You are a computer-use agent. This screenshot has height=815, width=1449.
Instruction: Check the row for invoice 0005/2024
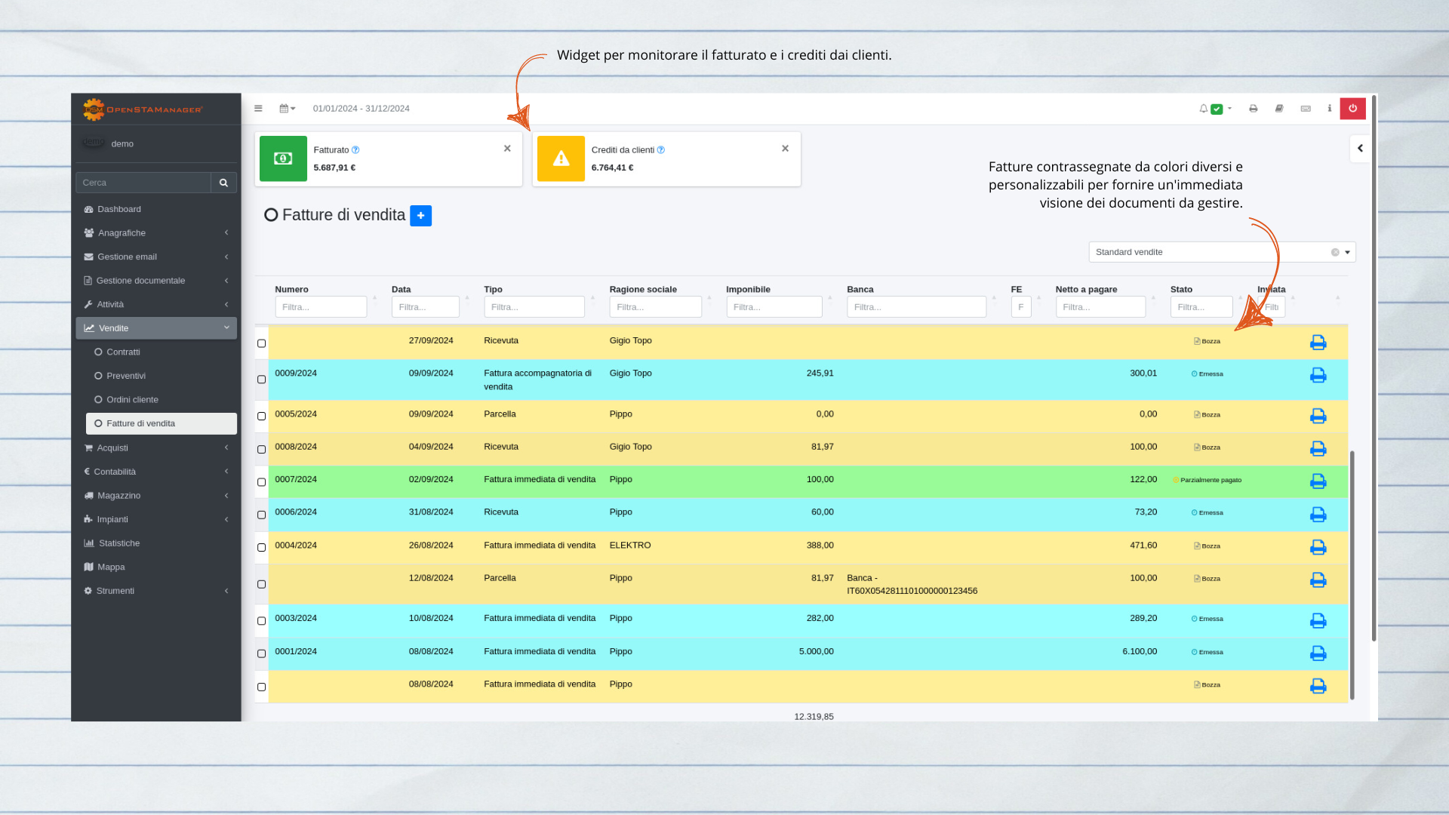click(262, 417)
